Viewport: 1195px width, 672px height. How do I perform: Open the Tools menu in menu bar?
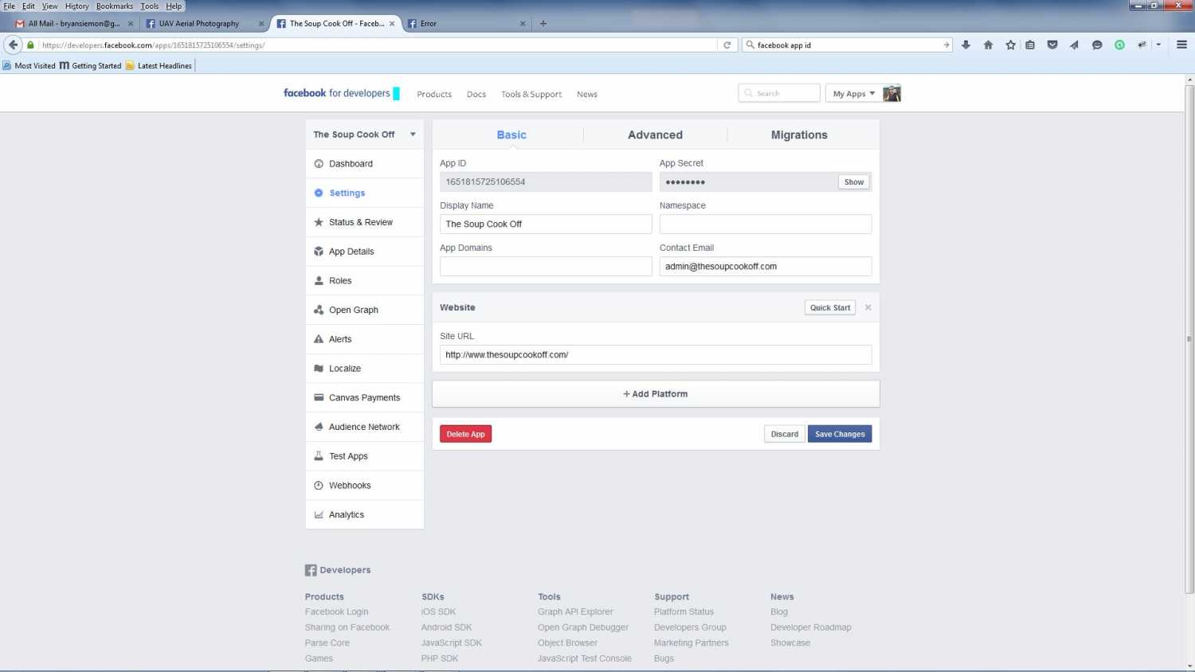point(150,6)
